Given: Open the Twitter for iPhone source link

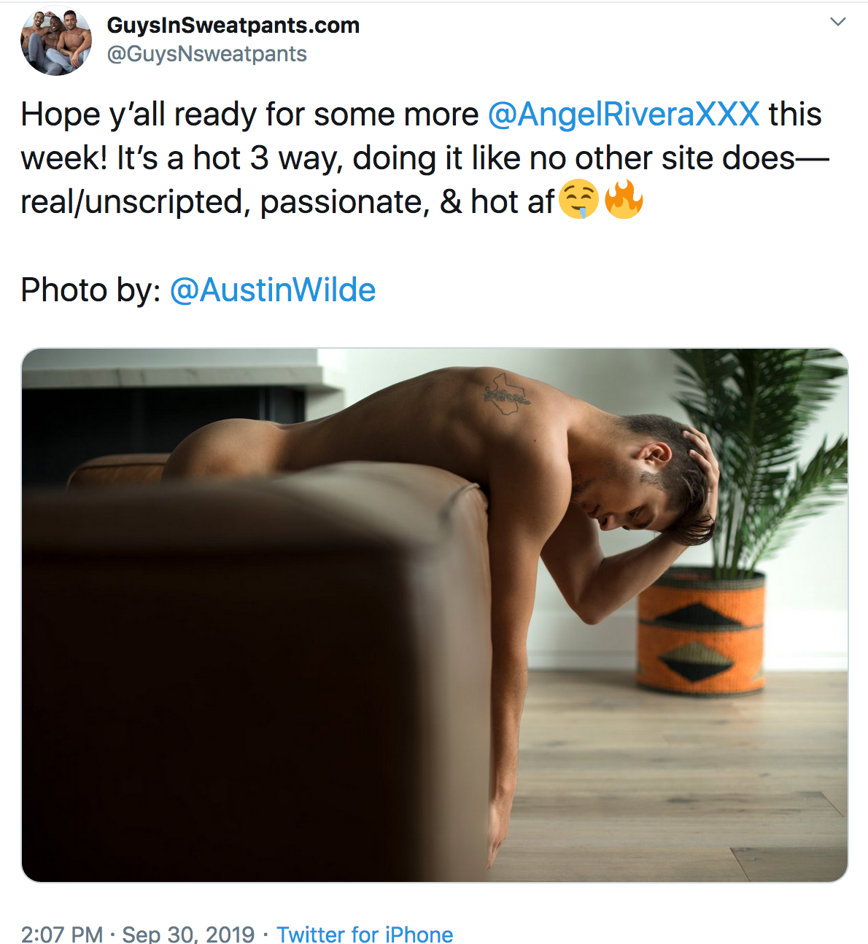Looking at the screenshot, I should click(x=365, y=934).
